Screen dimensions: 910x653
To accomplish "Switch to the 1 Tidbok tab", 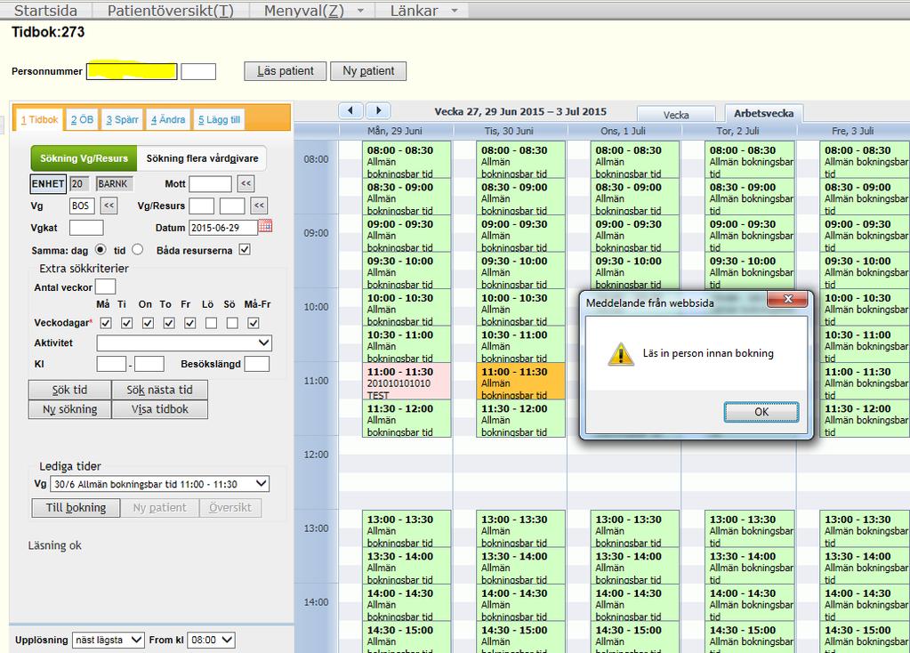I will point(39,119).
